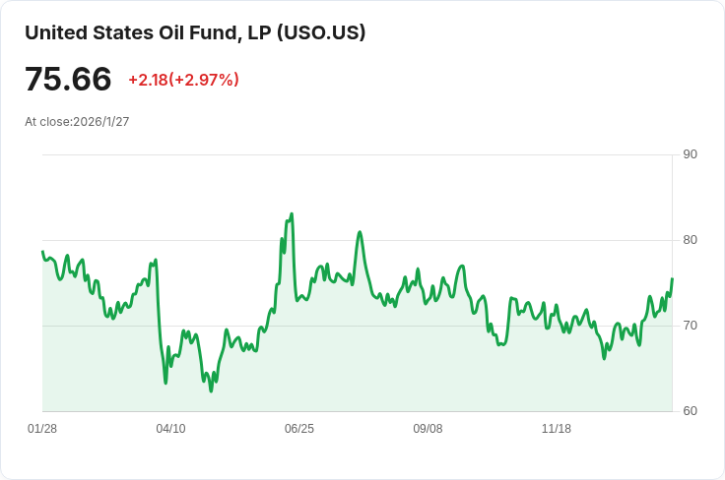Click the United States Oil Fund title

(x=195, y=32)
